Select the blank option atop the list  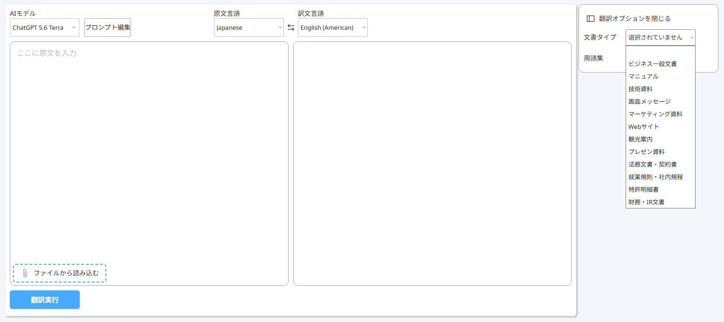[661, 52]
